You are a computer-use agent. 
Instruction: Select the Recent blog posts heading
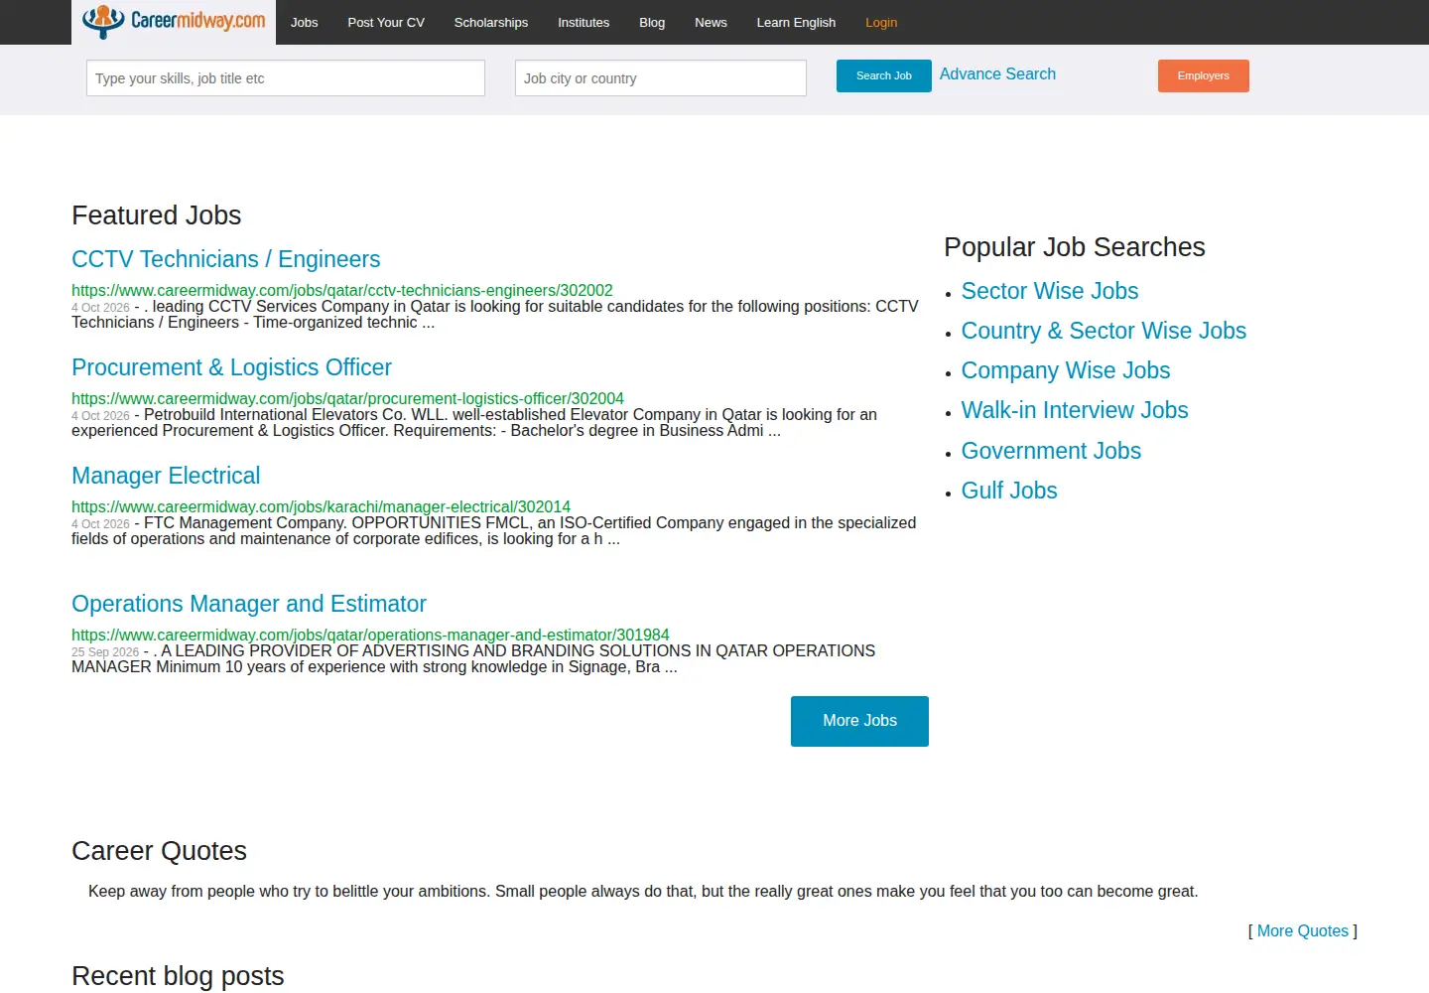pos(178,976)
